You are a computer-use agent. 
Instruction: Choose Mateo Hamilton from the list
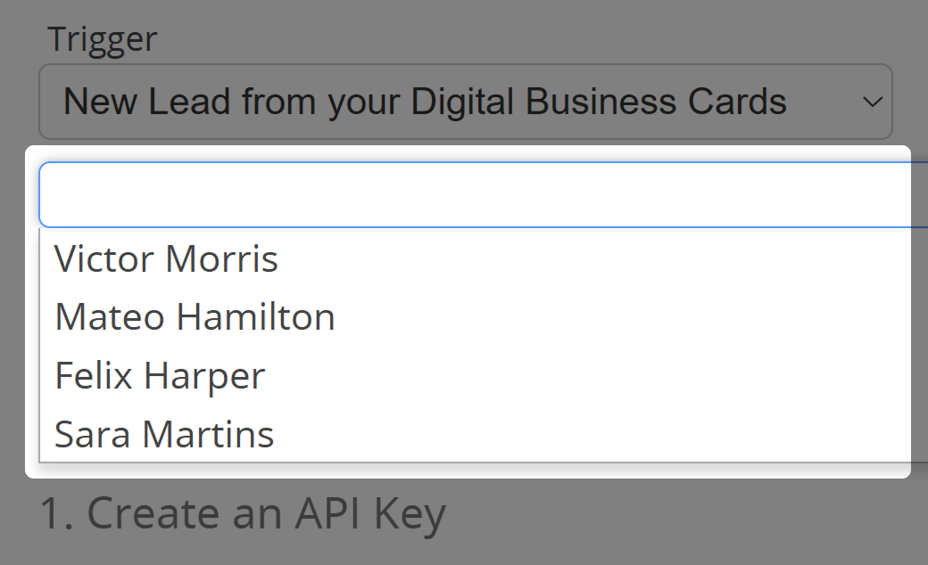(x=195, y=317)
